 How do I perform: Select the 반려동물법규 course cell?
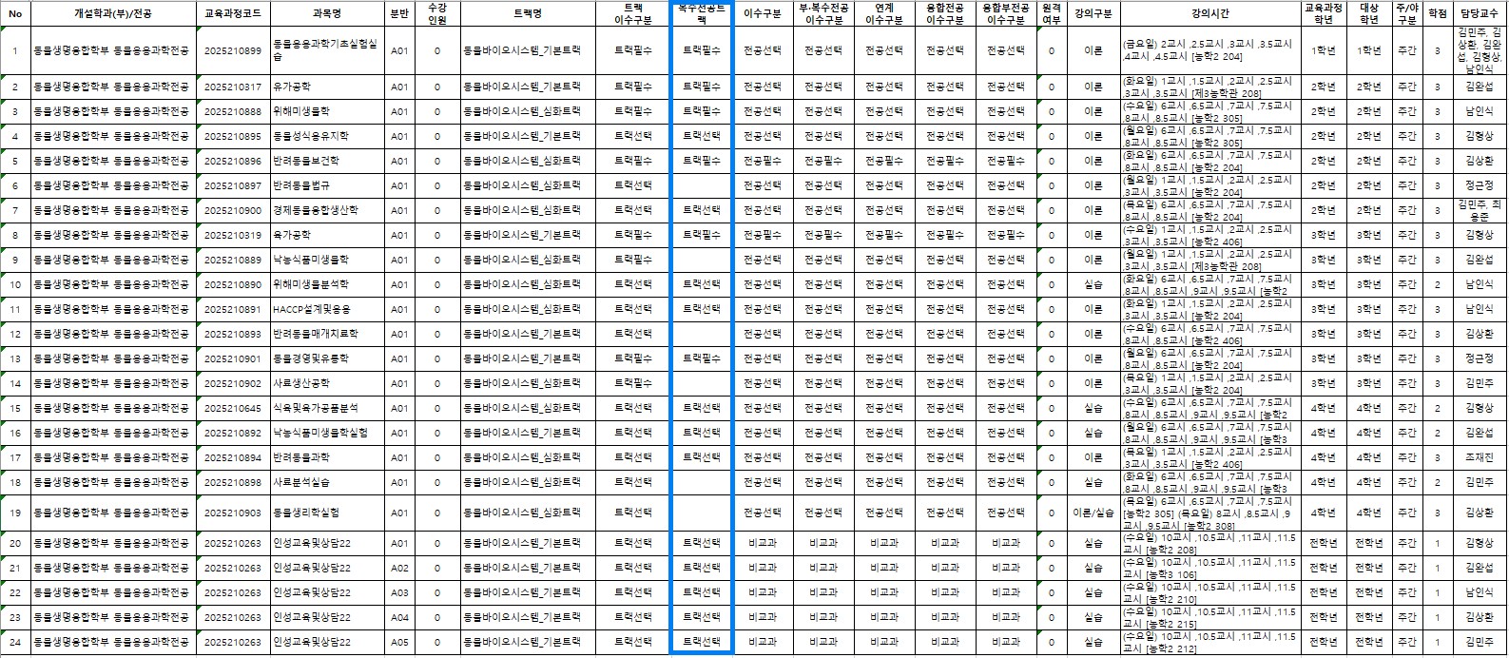pos(301,186)
